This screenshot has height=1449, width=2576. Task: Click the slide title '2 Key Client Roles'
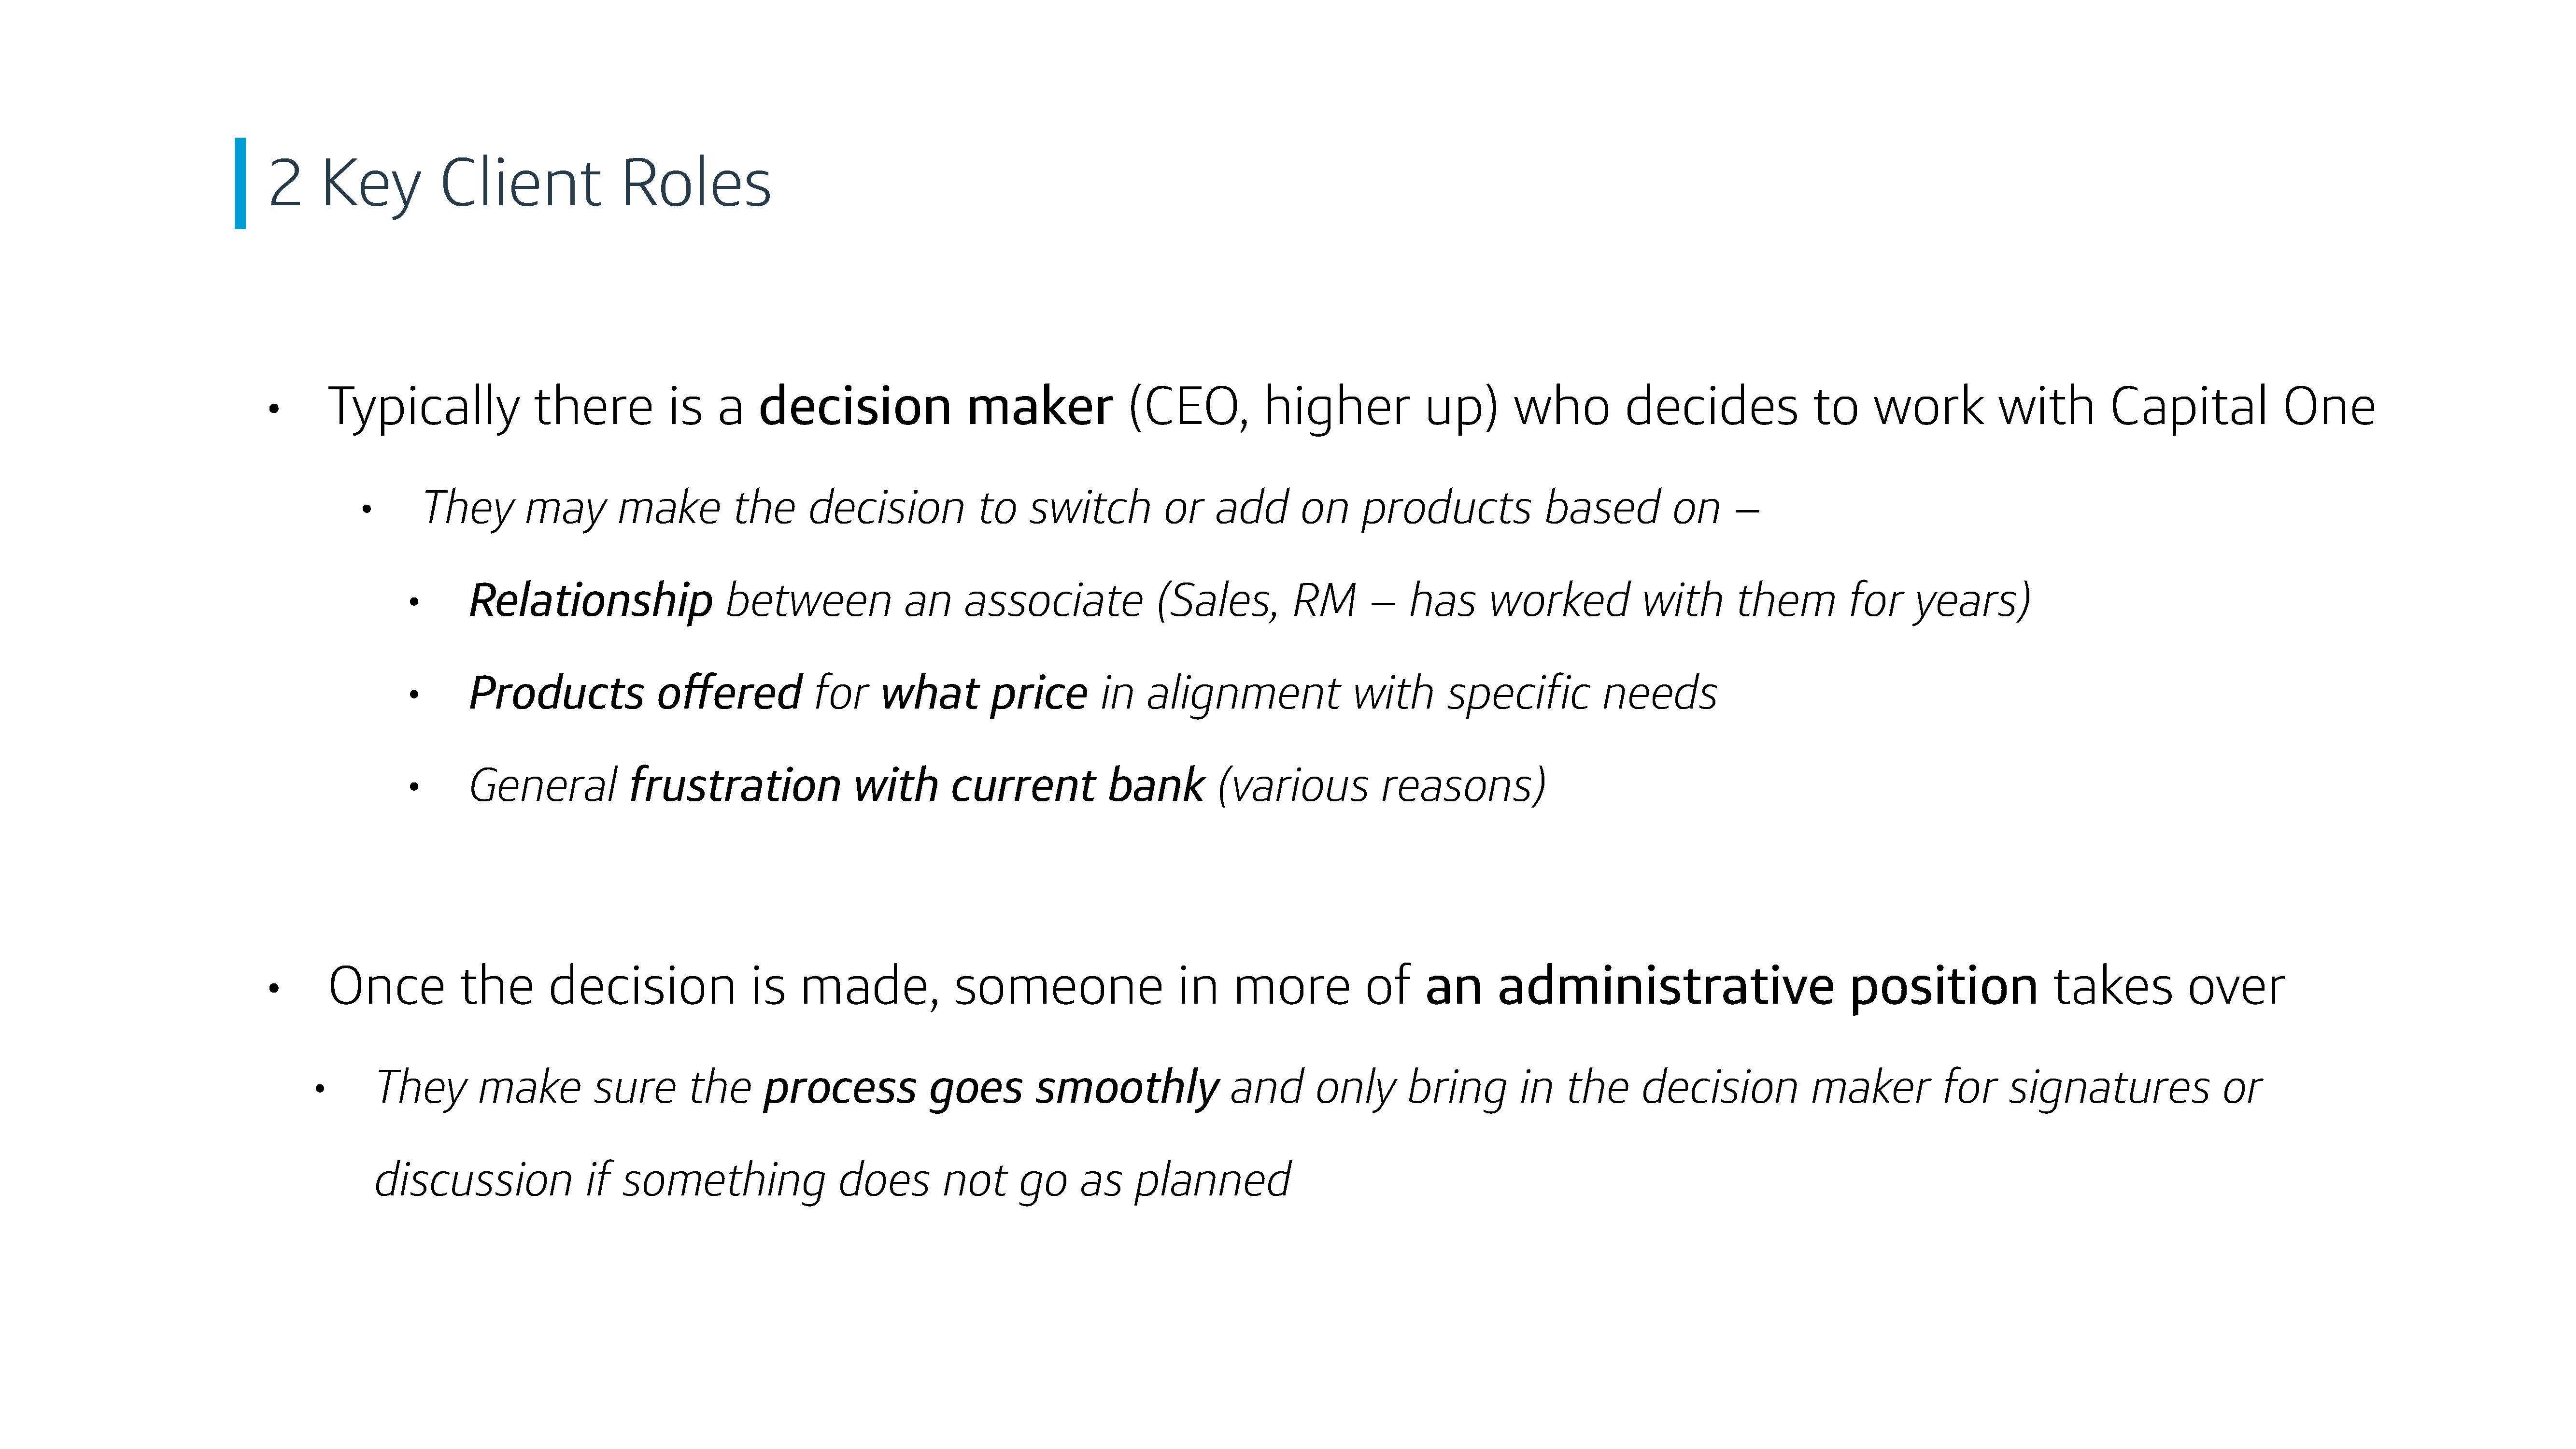(520, 185)
